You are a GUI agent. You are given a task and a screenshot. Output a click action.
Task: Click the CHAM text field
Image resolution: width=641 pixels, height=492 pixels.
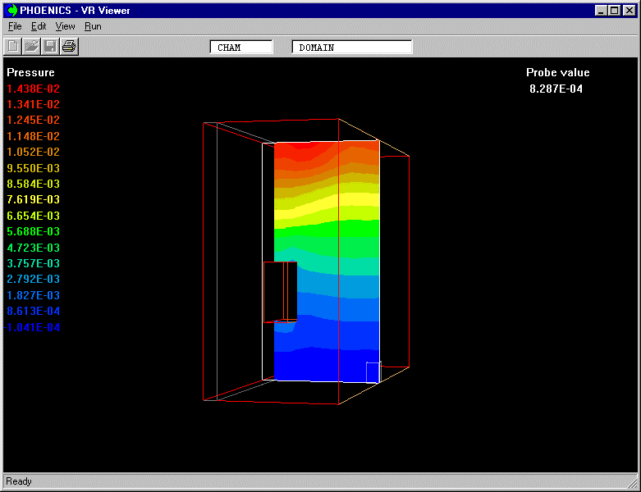241,48
